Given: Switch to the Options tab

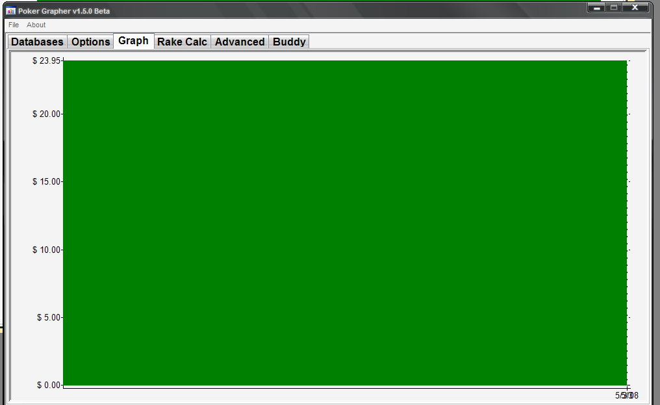Looking at the screenshot, I should (90, 42).
